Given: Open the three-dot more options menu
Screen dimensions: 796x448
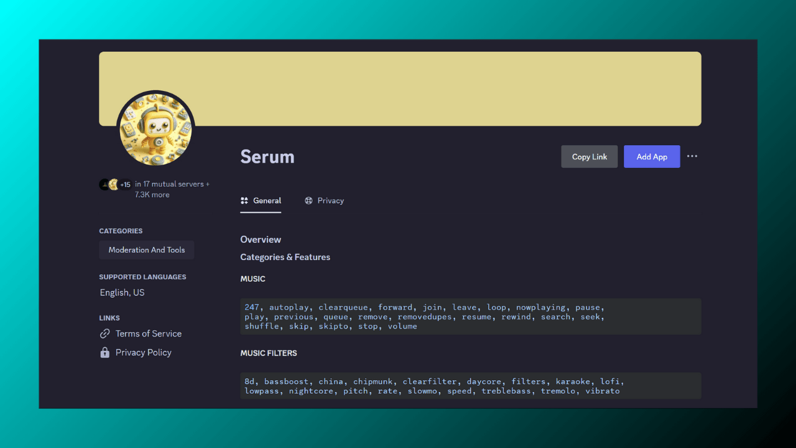Looking at the screenshot, I should 692,156.
